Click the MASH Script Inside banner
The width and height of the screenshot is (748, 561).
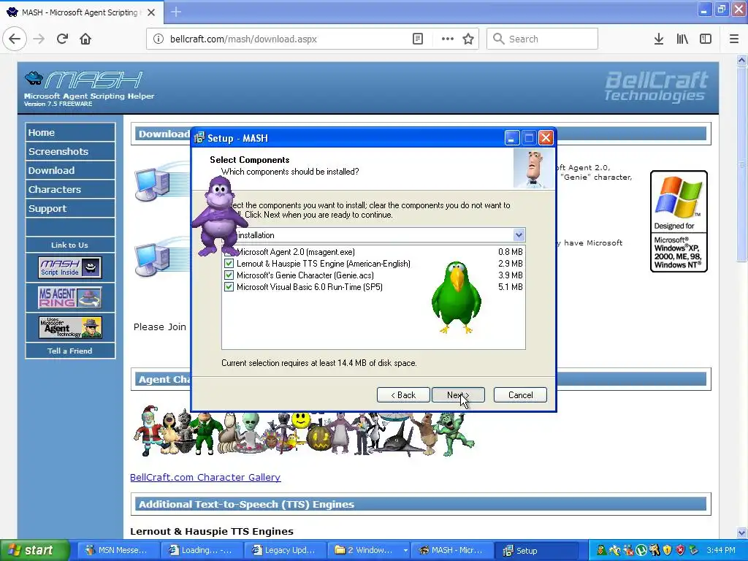tap(69, 267)
